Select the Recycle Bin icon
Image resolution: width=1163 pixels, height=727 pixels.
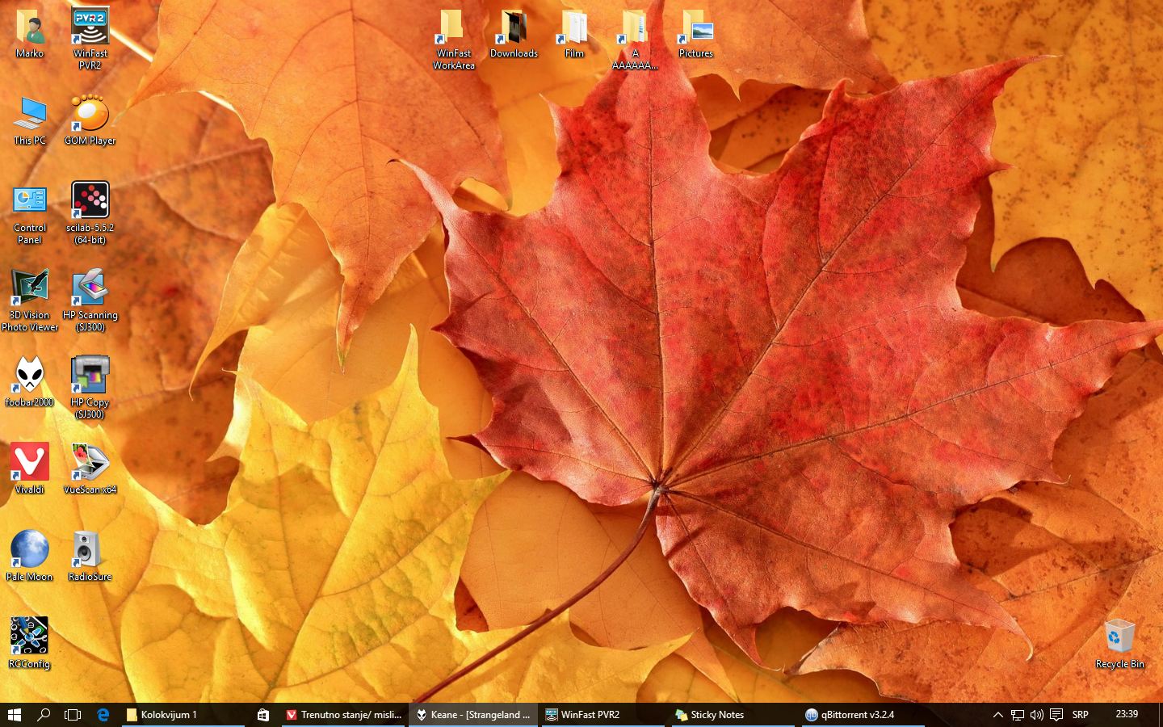1119,644
